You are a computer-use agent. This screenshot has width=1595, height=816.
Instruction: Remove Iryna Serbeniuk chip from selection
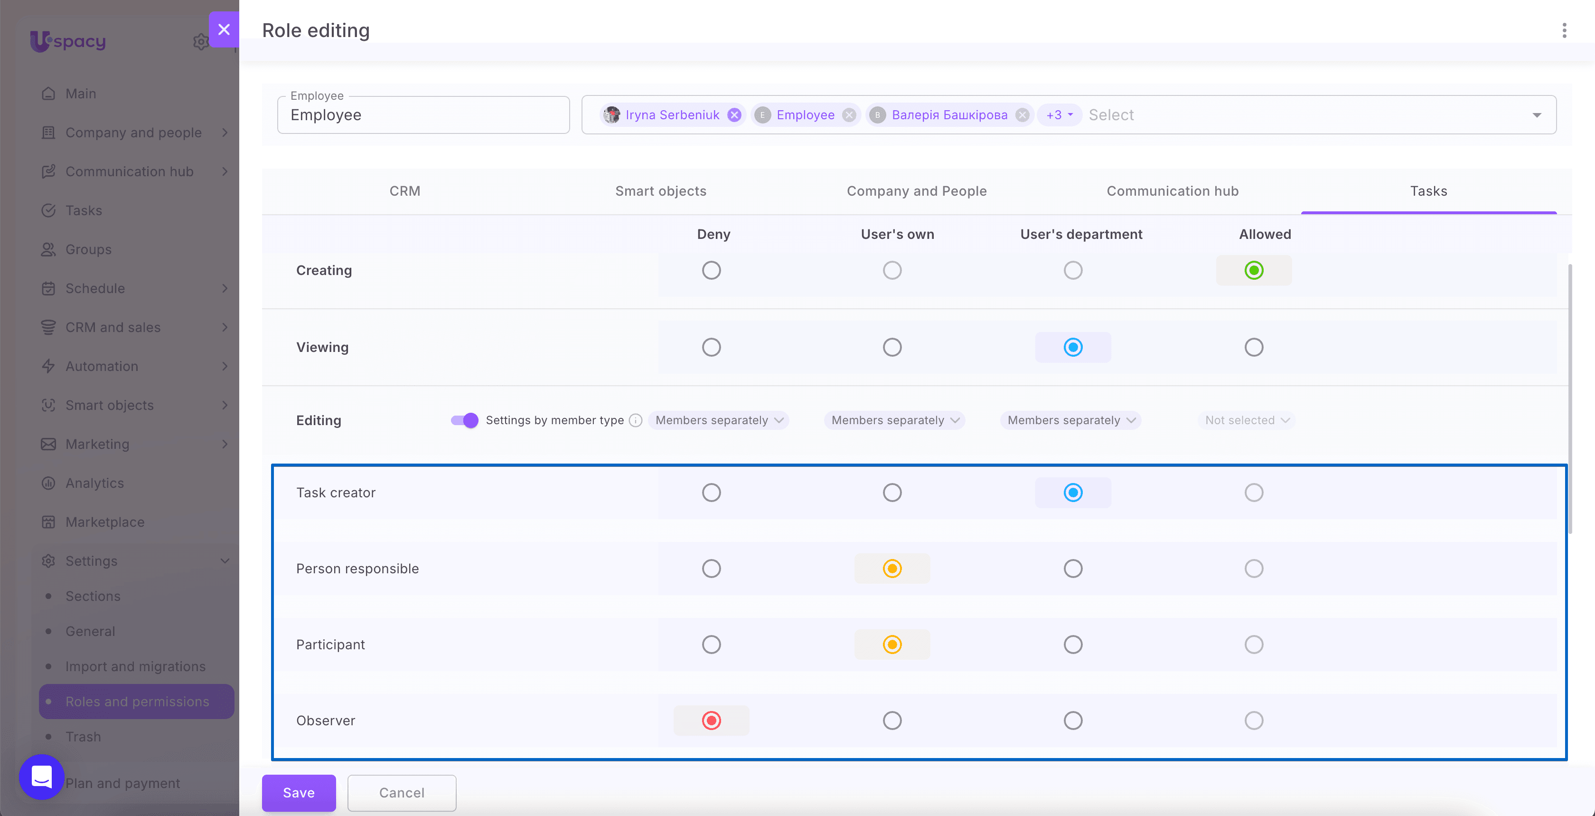734,114
